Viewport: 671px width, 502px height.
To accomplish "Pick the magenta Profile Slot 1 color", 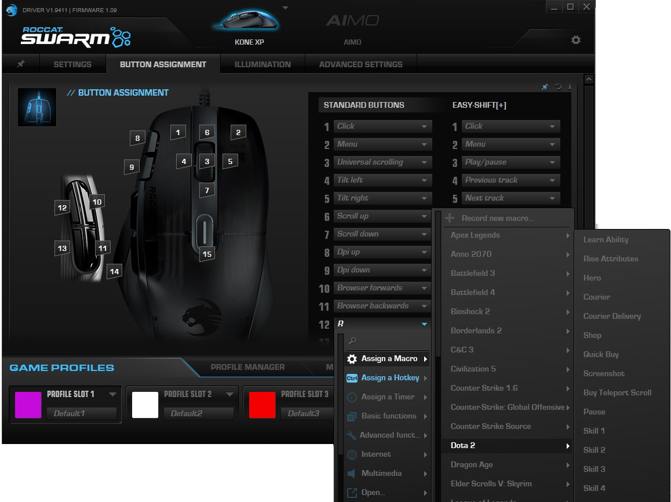I will click(28, 405).
